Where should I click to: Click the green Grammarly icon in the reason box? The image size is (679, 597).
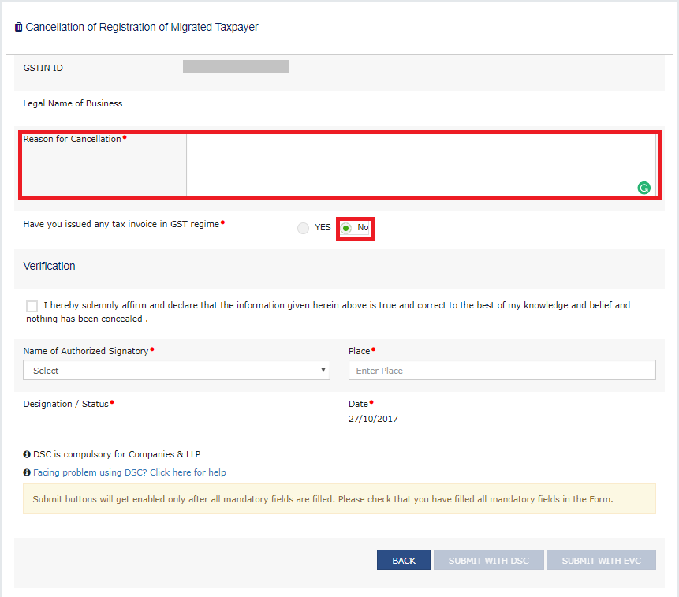tap(644, 188)
